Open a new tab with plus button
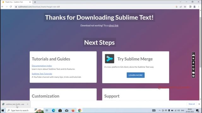 (35, 2)
